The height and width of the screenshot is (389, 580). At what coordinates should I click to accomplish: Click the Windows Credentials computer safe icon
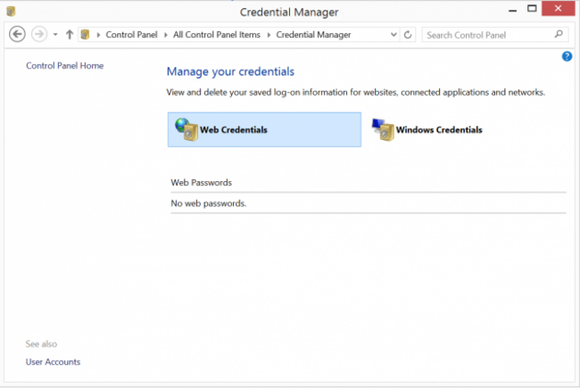[x=383, y=129]
